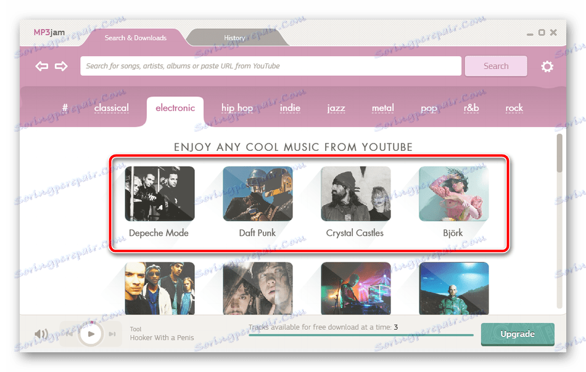Screen dimensions: 586x372
Task: Open the MP3jam logo
Action: (49, 33)
